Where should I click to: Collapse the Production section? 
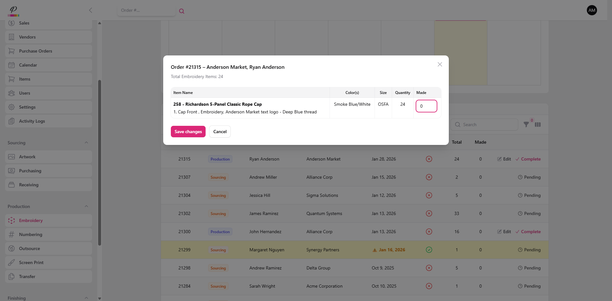click(x=86, y=206)
